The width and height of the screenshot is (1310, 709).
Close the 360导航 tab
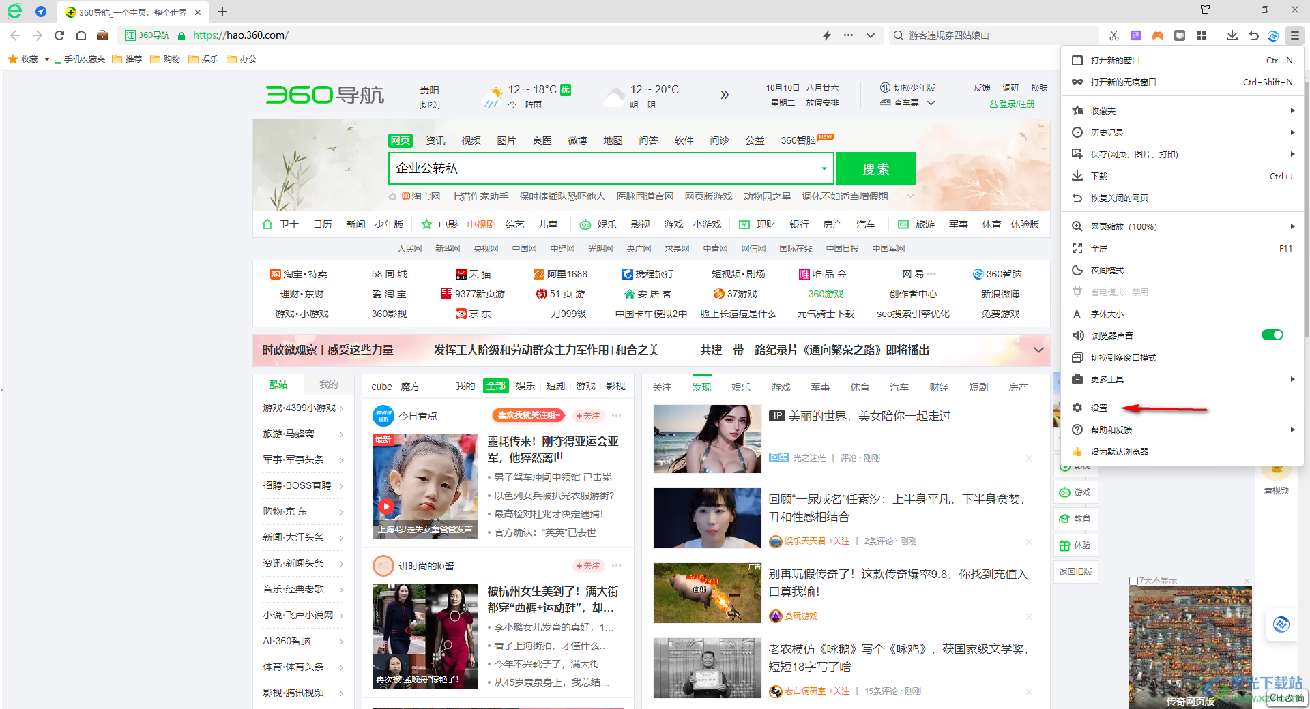click(198, 12)
